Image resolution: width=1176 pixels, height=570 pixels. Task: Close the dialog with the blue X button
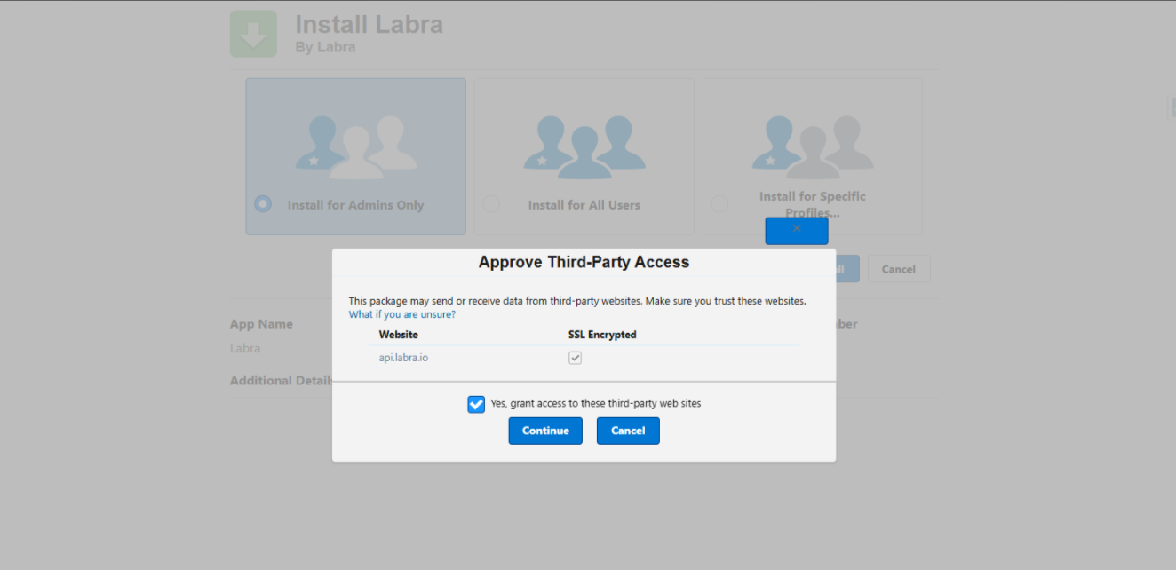tap(797, 231)
